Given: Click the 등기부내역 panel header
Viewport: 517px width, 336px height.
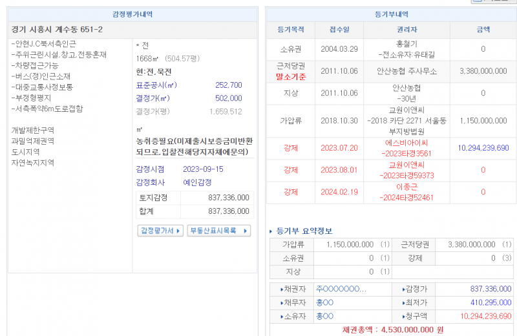Looking at the screenshot, I should tap(391, 14).
